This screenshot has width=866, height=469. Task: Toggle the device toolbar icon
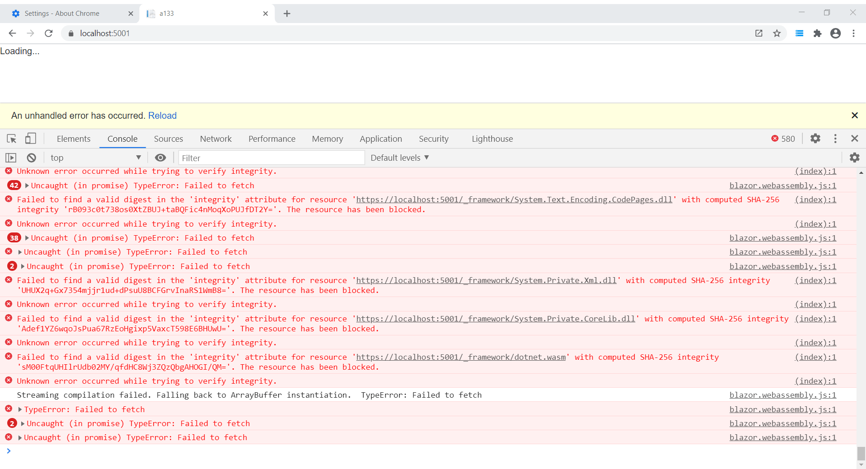pos(30,139)
